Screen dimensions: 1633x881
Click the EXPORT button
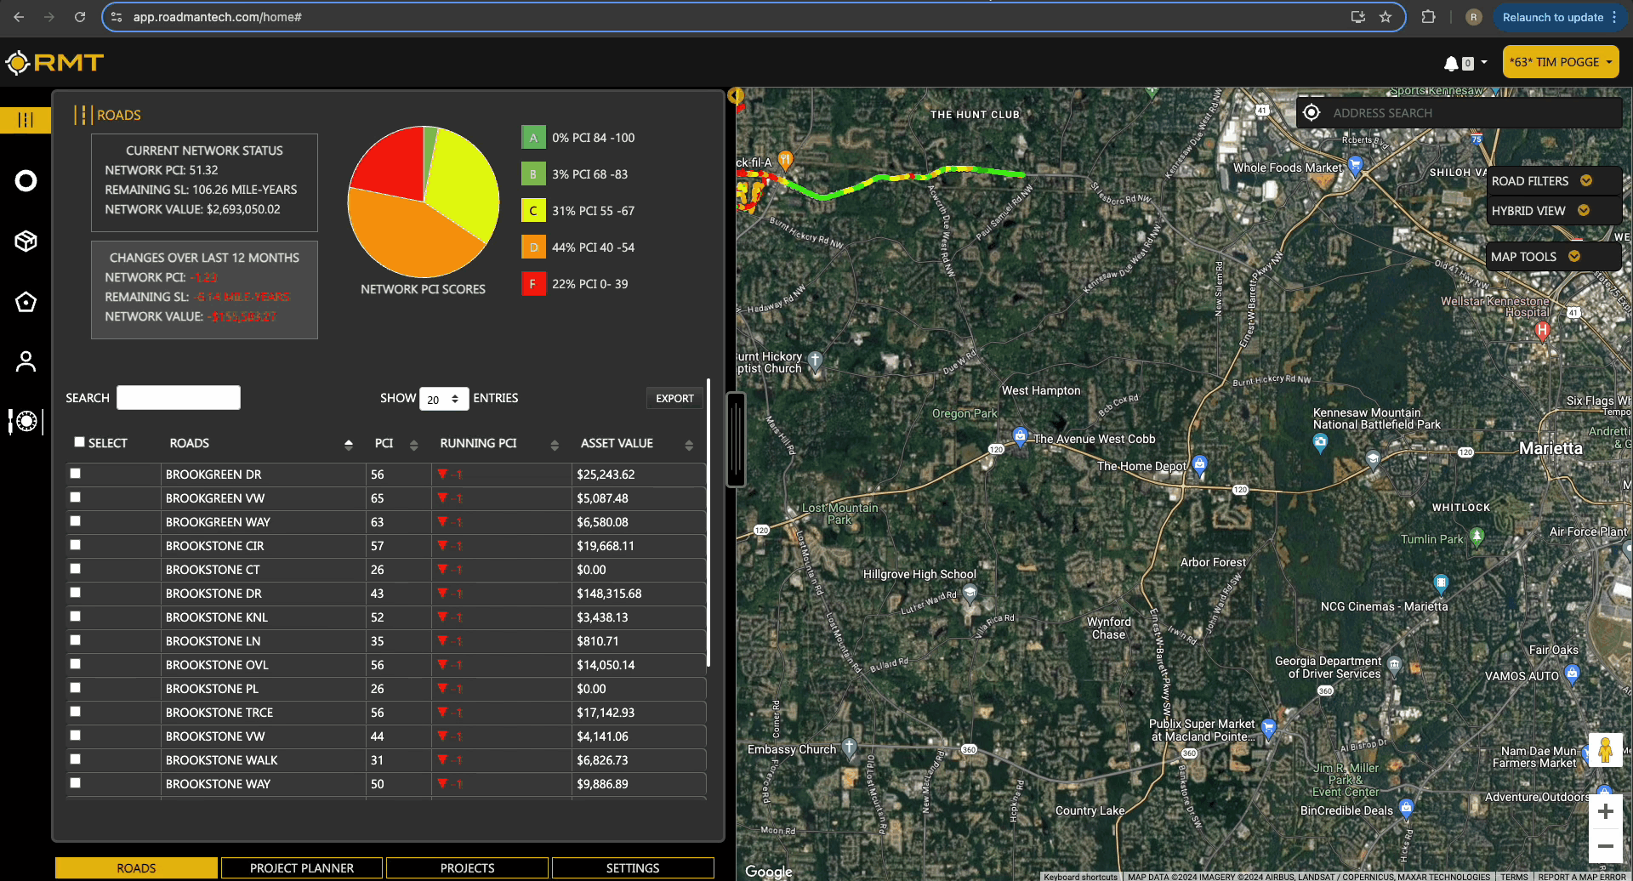point(674,398)
